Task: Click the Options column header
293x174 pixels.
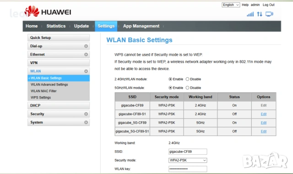Action: (264, 97)
